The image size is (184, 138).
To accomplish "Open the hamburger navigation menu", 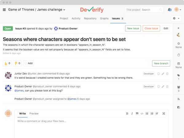I will (4, 10).
